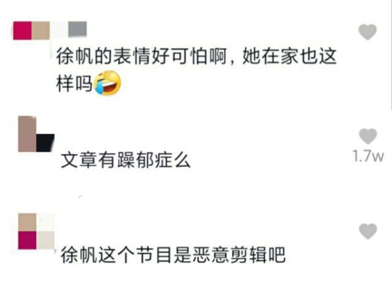Click the magenta square in the third avatar
This screenshot has height=299, width=392.
27,240
